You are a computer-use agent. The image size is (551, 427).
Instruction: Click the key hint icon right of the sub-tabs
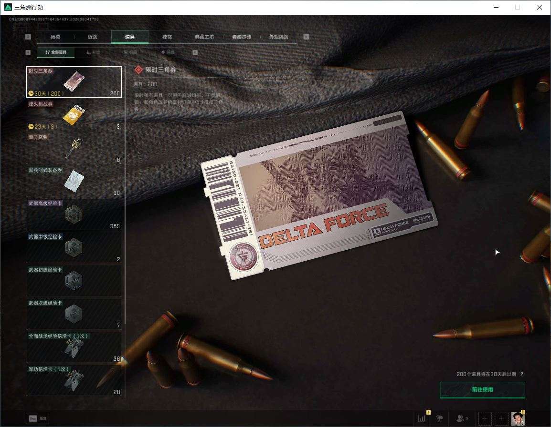coord(195,52)
